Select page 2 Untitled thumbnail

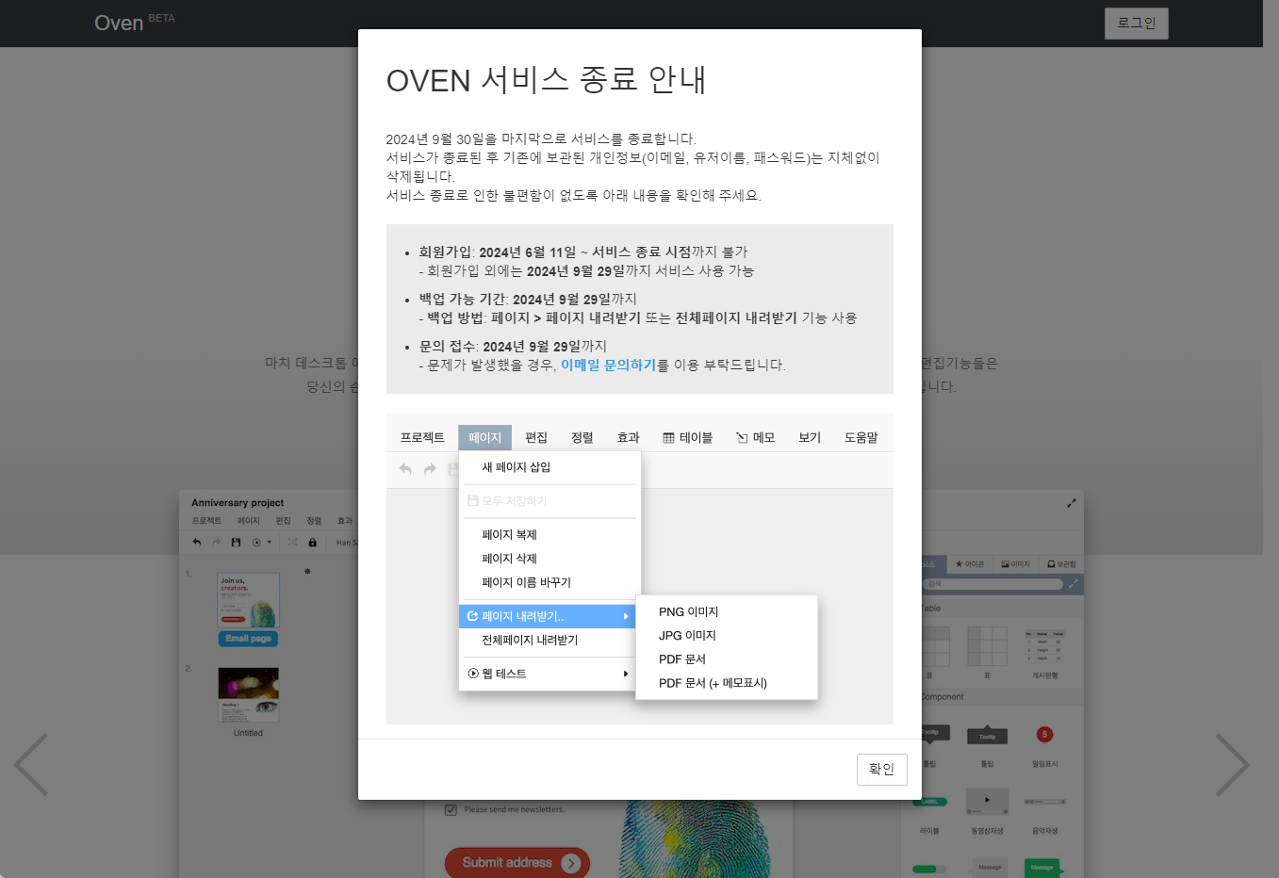click(x=249, y=694)
